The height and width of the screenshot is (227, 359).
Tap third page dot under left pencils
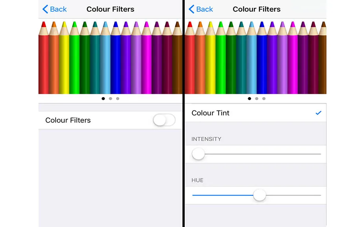point(118,99)
